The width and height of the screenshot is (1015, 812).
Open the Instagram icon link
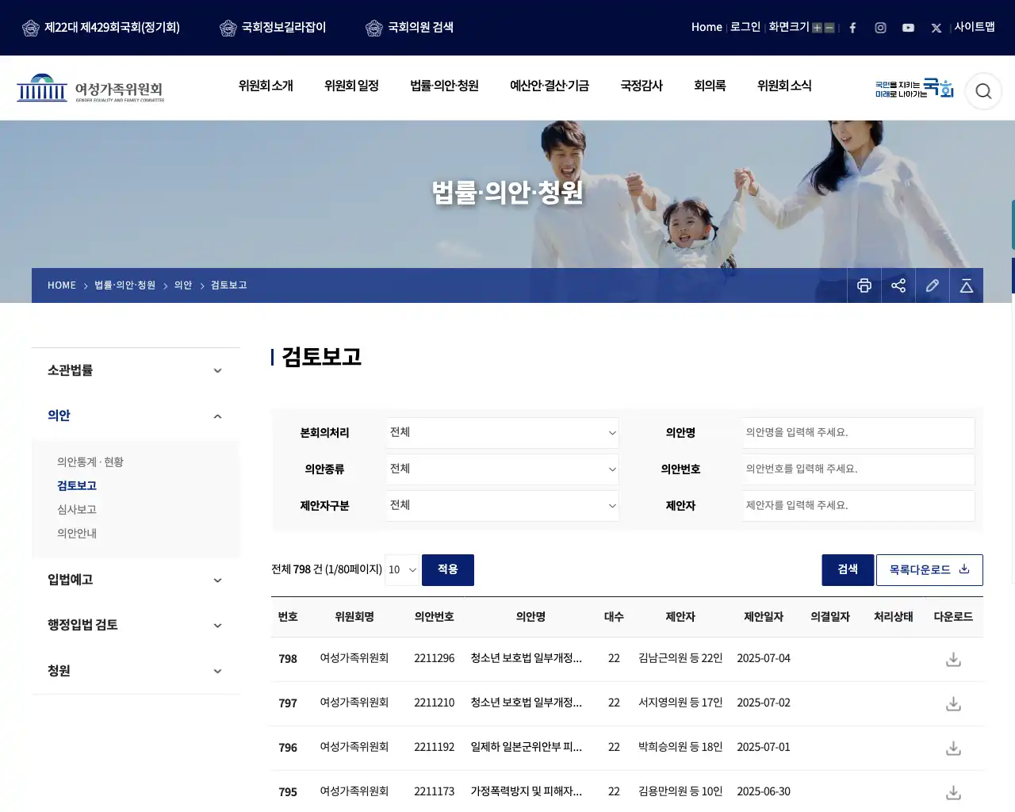[880, 28]
